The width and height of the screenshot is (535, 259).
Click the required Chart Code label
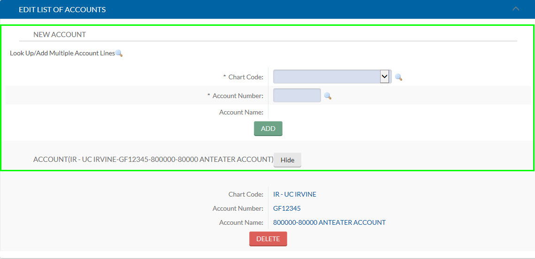point(243,77)
